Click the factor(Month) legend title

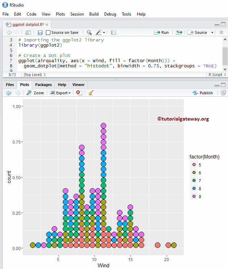[204, 157]
